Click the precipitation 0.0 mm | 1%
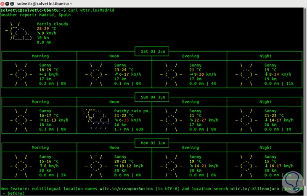This screenshot has width=307, height=196. [x=278, y=130]
